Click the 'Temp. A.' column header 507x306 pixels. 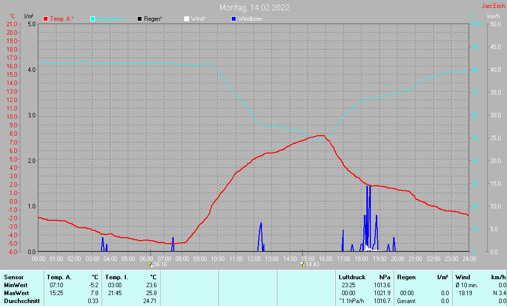[59, 277]
